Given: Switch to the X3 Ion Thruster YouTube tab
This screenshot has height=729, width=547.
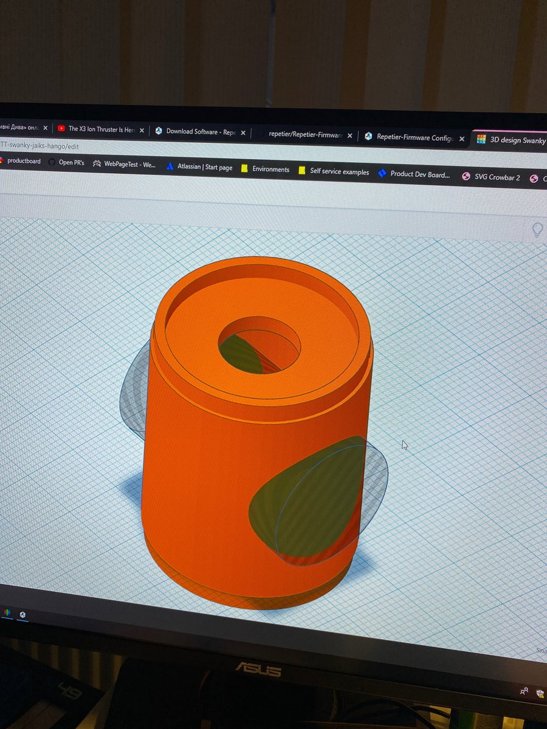Looking at the screenshot, I should click(100, 129).
